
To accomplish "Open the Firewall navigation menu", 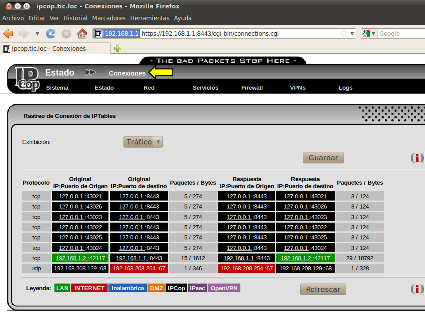I will point(252,87).
